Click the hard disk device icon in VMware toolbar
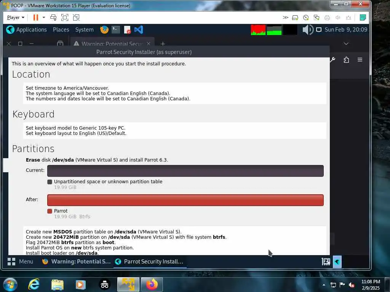390x292 pixels. point(295,17)
